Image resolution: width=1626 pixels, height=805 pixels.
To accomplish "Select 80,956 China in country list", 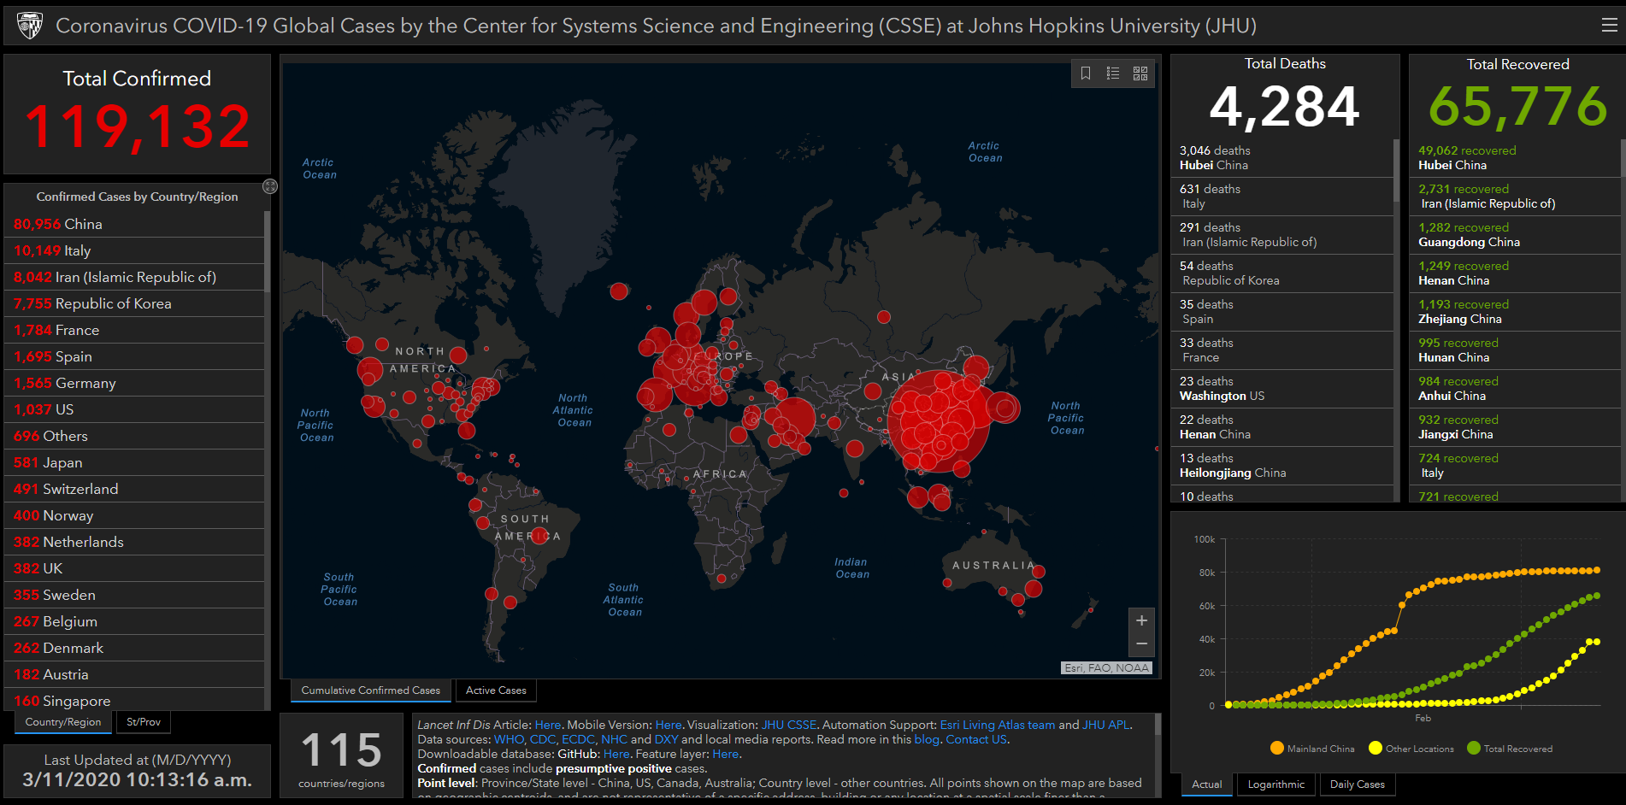I will [x=134, y=224].
